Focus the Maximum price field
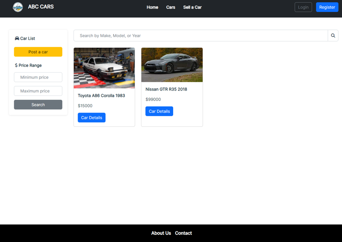Screen dimensions: 342x242 38,91
